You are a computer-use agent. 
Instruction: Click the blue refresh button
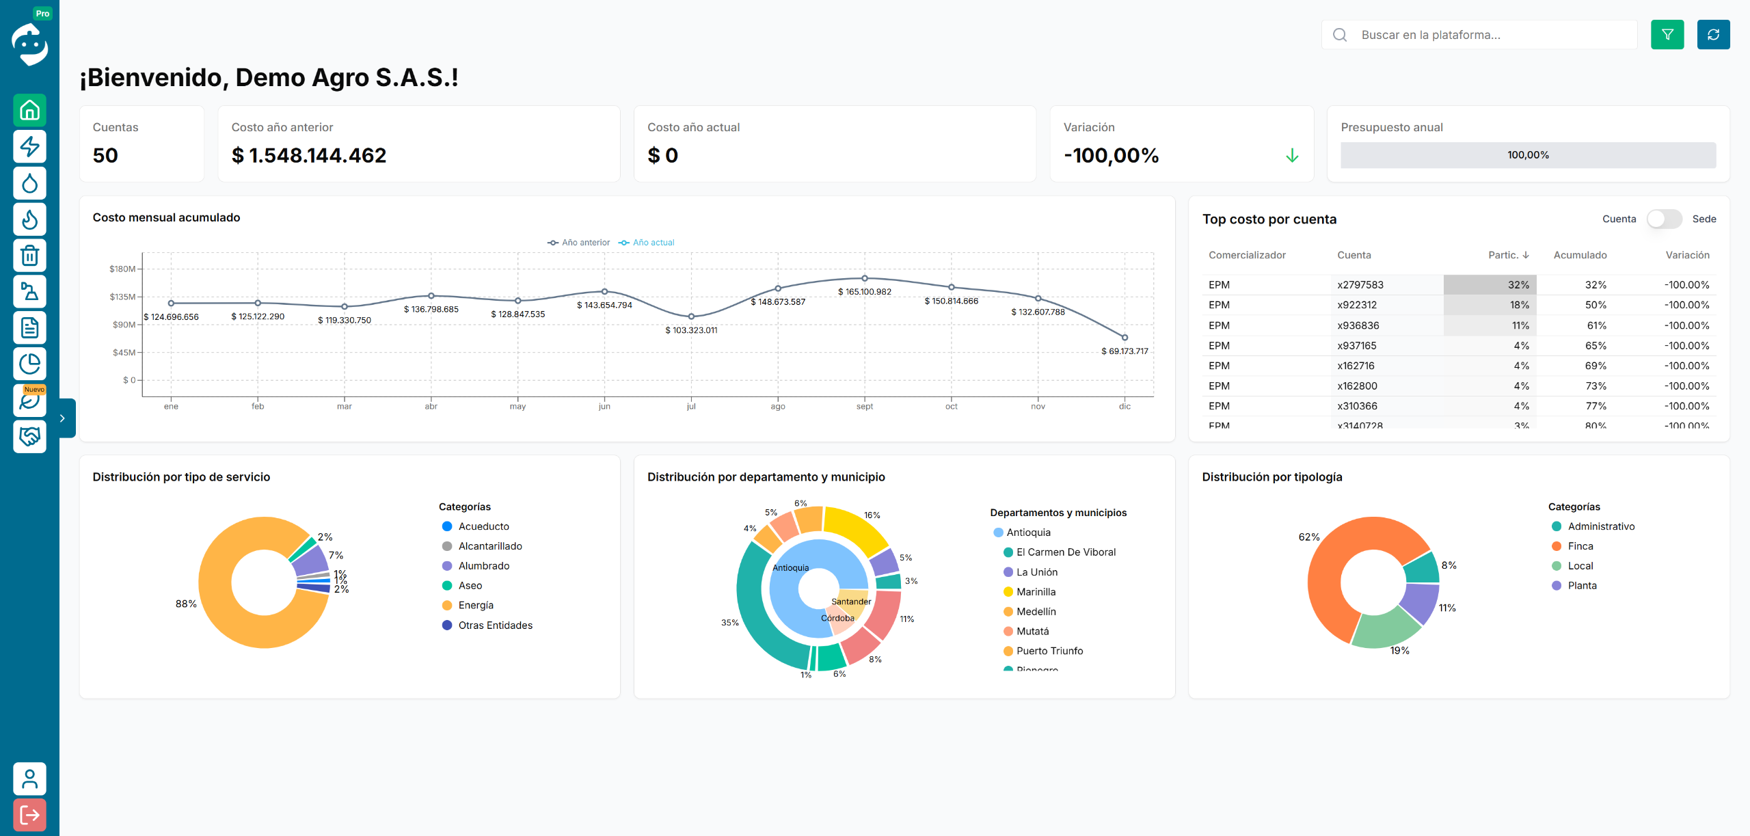click(1712, 35)
